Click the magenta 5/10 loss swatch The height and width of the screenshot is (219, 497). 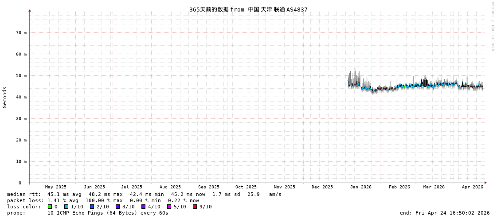point(169,207)
